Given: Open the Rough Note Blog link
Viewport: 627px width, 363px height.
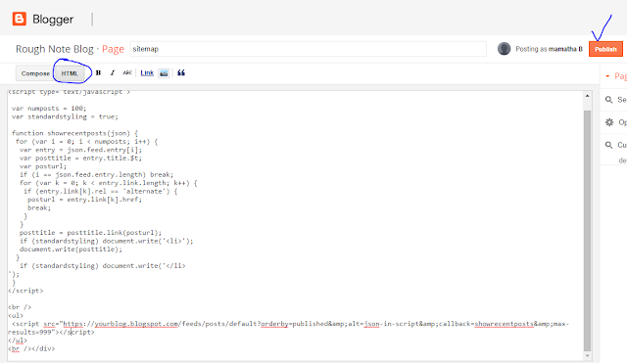Looking at the screenshot, I should click(x=55, y=49).
